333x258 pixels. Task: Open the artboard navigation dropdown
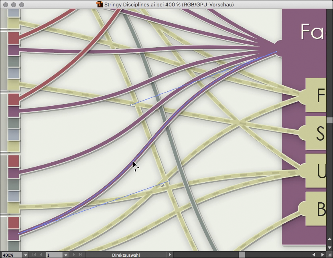[x=66, y=255]
